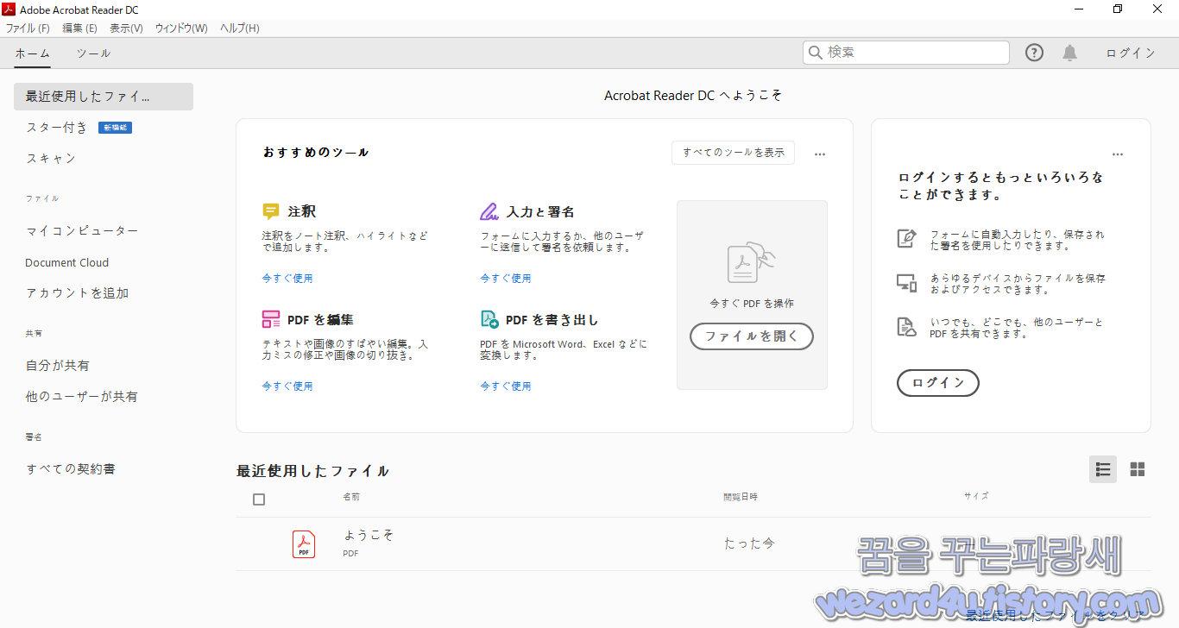Click the PDF を編集 edit icon
Screen dimensions: 1179x628
pyautogui.click(x=271, y=319)
